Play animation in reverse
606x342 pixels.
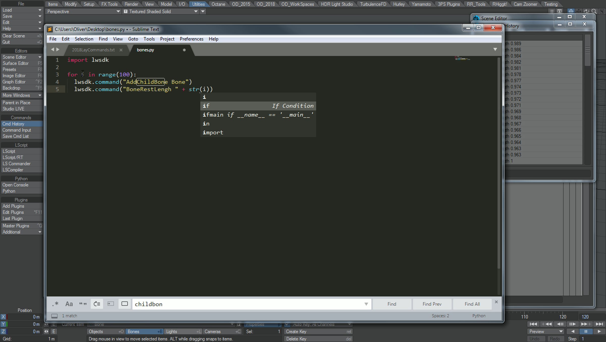[572, 331]
